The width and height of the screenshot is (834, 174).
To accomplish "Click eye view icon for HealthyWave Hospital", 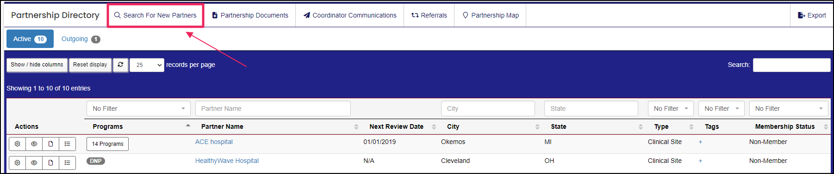I will coord(34,163).
